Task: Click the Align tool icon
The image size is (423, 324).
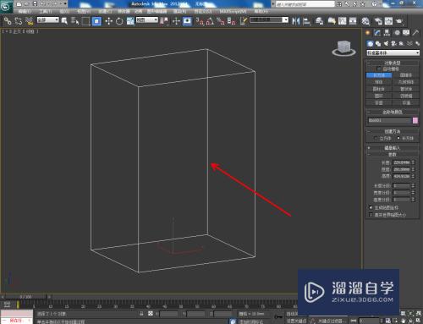Action: point(306,21)
